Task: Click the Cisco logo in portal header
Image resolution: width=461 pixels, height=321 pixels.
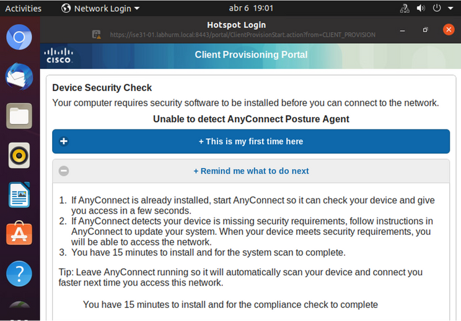Action: pos(58,56)
